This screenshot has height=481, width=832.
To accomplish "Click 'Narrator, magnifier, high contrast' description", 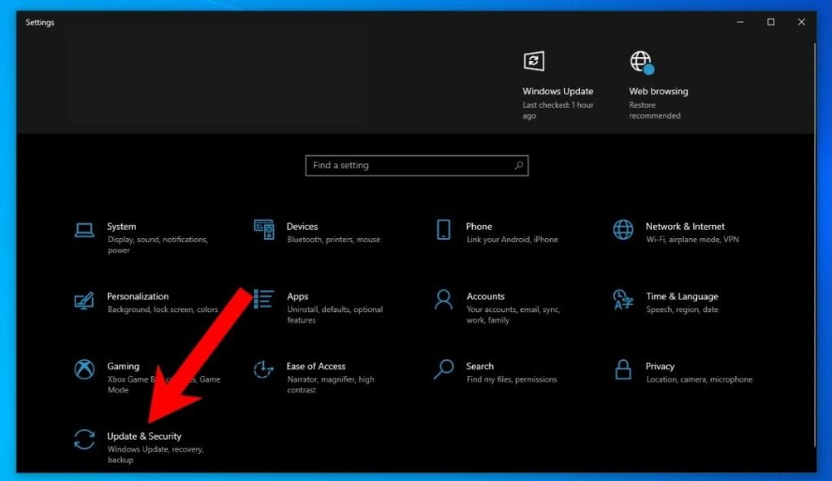I will [331, 384].
